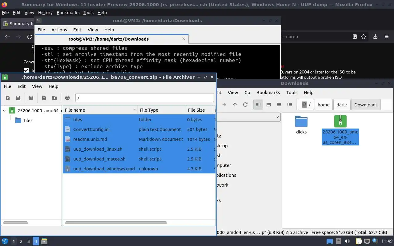The image size is (394, 246).
Task: Sort by the File name column header
Action: coord(100,110)
